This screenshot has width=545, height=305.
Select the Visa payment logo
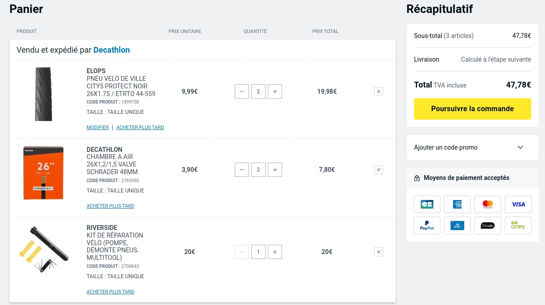(518, 204)
